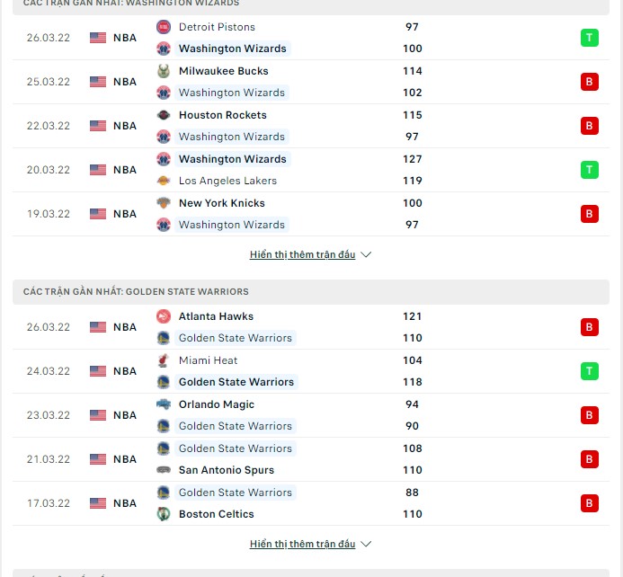
Task: Open the Wizards vs Lakers 127-119 match row
Action: tap(311, 170)
